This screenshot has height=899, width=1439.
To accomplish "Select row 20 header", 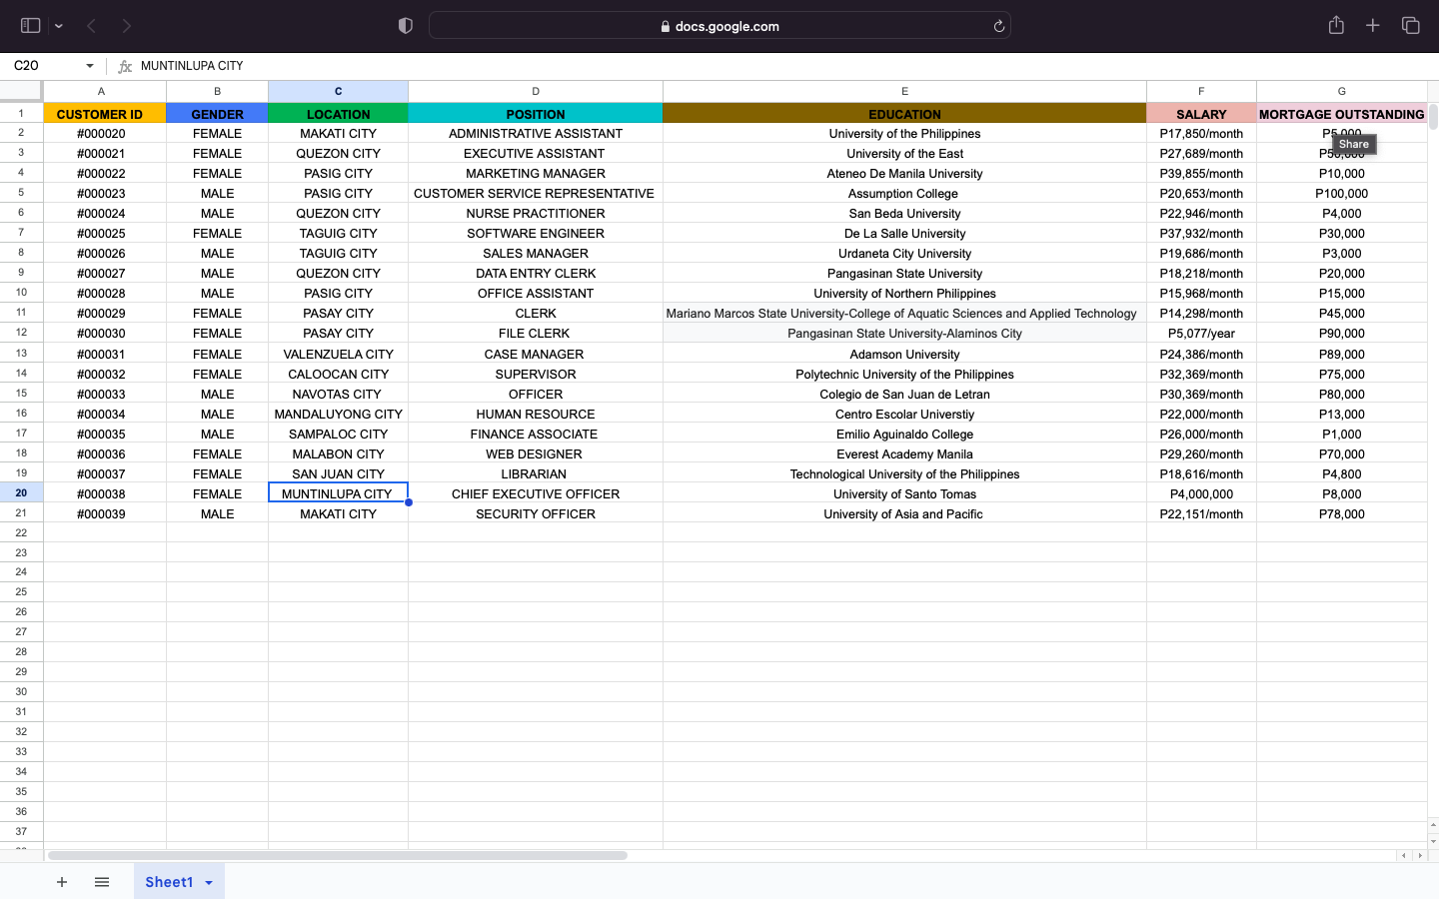I will click(x=21, y=492).
